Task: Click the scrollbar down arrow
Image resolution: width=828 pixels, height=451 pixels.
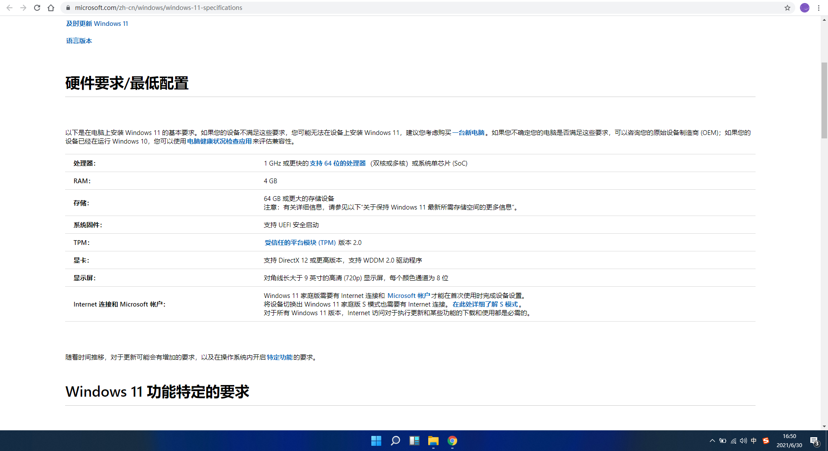Action: pos(824,426)
